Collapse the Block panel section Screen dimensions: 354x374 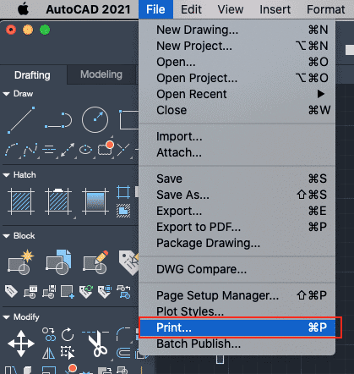point(6,236)
